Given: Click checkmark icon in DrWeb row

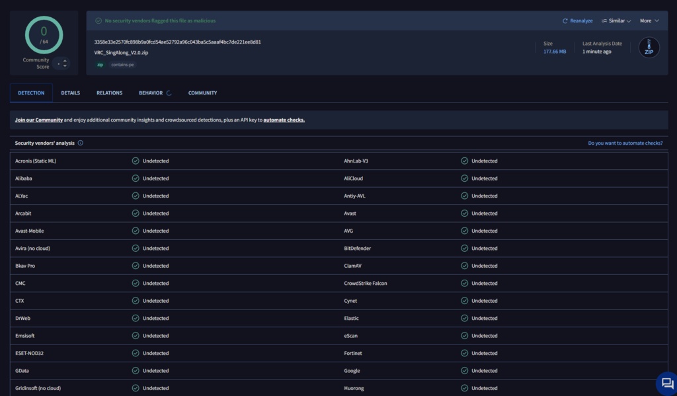Looking at the screenshot, I should (136, 318).
